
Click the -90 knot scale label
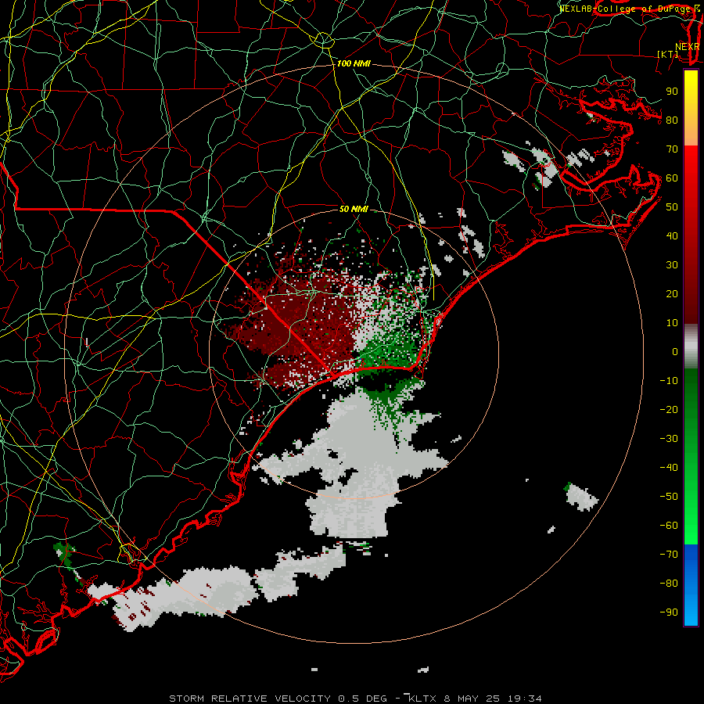[669, 612]
